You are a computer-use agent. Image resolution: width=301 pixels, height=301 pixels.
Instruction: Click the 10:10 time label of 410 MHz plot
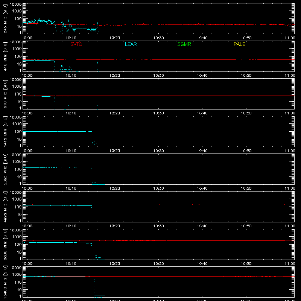71,76
